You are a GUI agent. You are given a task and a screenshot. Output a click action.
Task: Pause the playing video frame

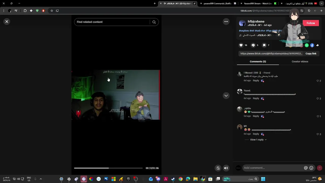(116, 95)
